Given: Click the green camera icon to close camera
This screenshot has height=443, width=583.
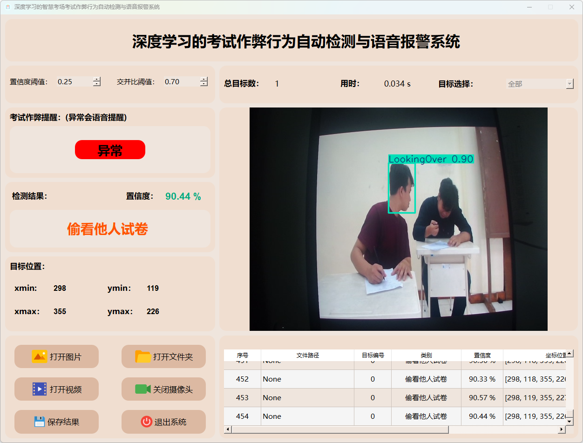Looking at the screenshot, I should [143, 389].
